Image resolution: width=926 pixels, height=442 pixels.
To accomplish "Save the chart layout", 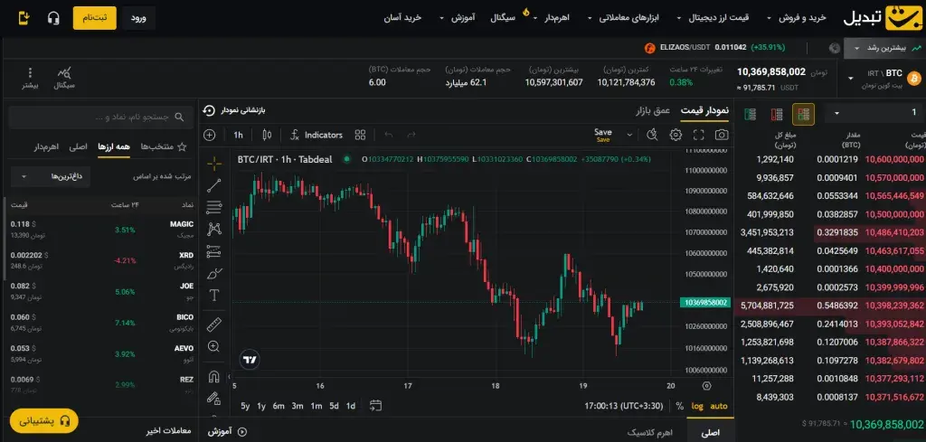I will [603, 135].
